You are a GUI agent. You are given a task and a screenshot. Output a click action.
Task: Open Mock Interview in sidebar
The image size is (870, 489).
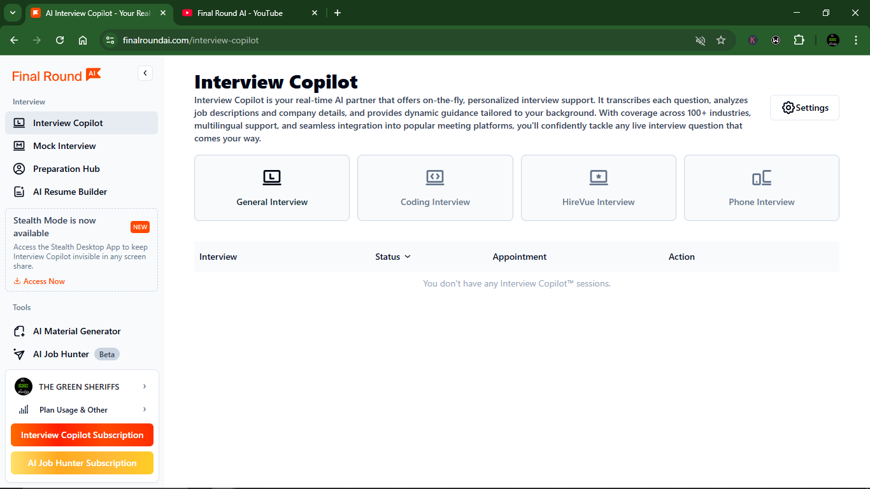82,146
